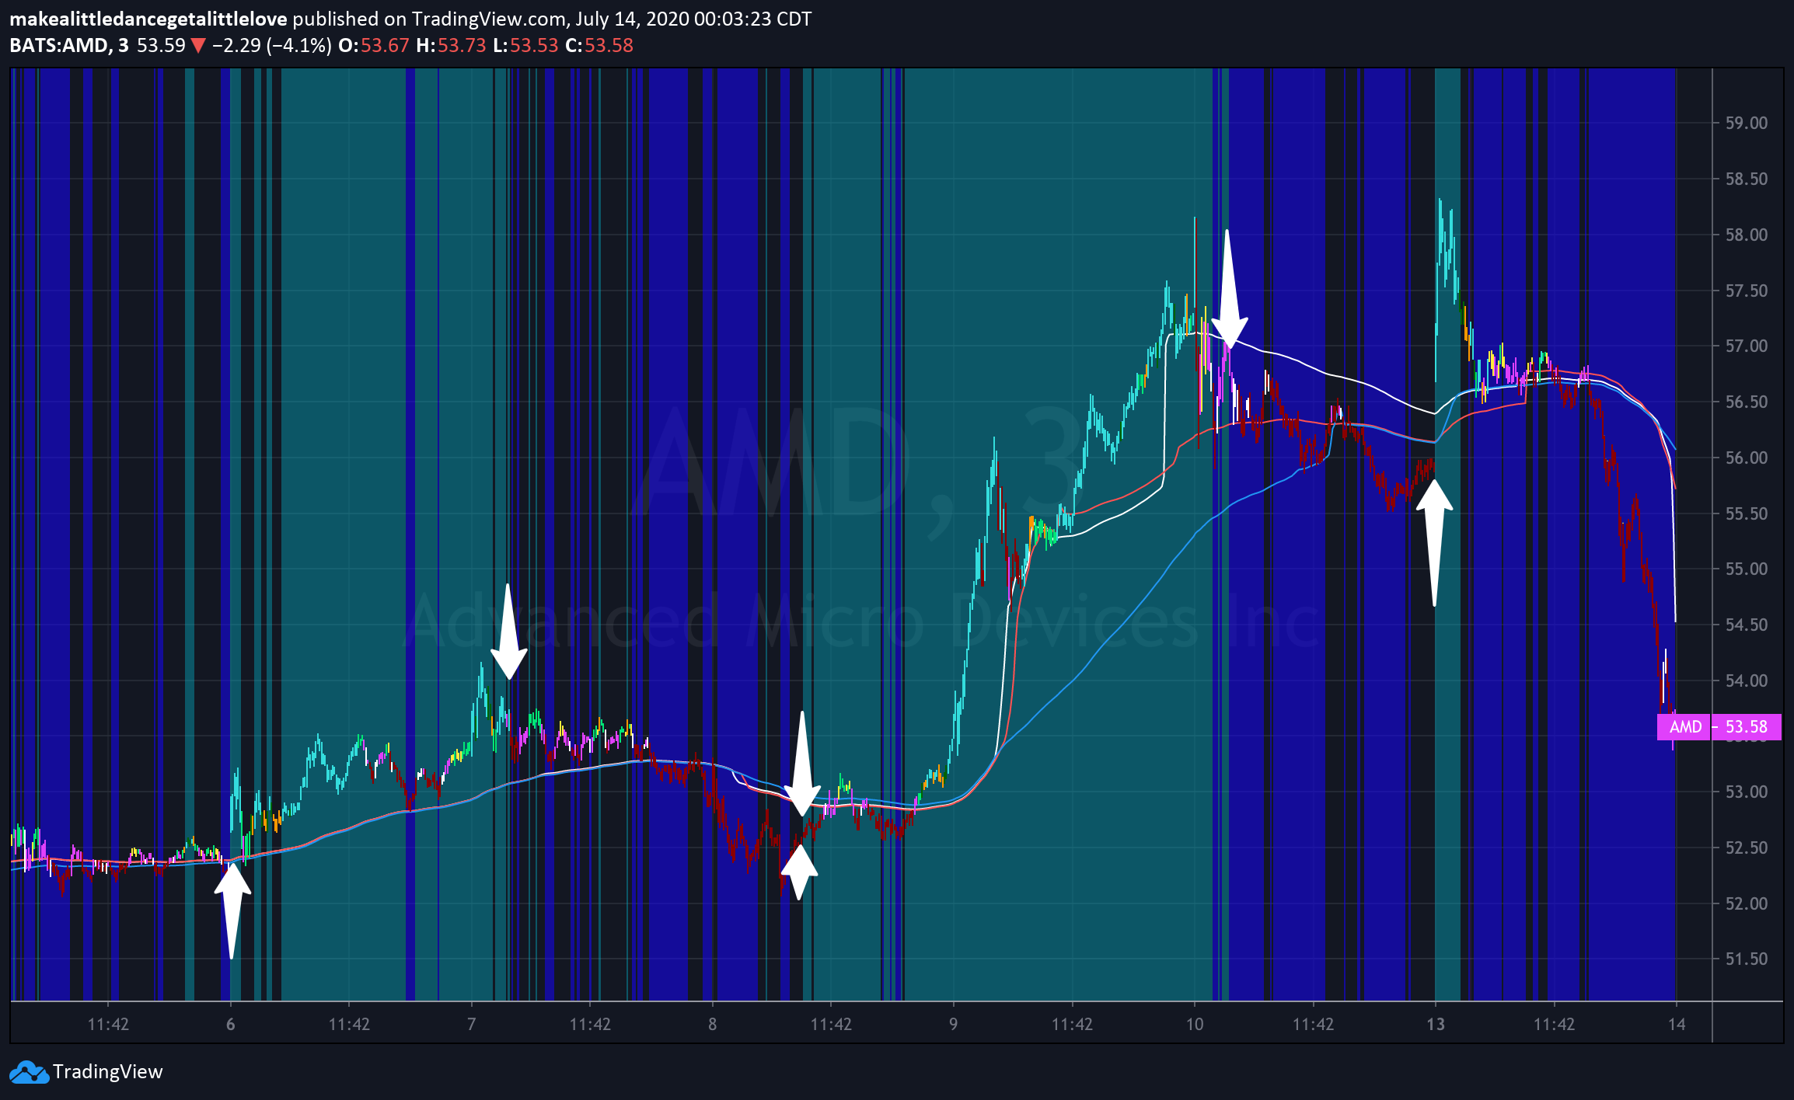The width and height of the screenshot is (1794, 1100).
Task: Click date label 6 on time axis
Action: [231, 1024]
